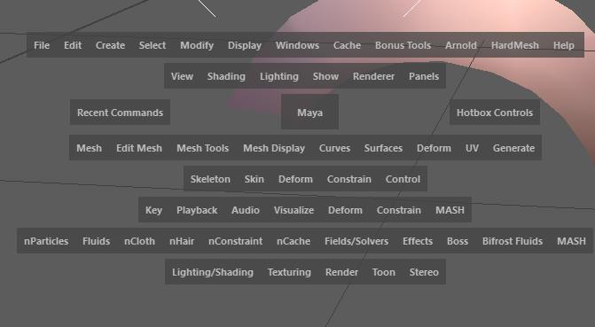The image size is (595, 327).
Task: Open the HardMesh menu
Action: (x=515, y=45)
